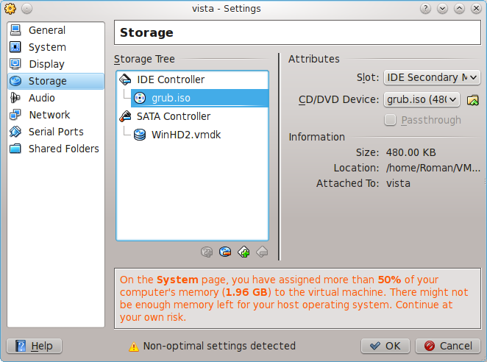Click the round pin button in title bar
Viewport: 487px width, 362px height.
coord(27,9)
